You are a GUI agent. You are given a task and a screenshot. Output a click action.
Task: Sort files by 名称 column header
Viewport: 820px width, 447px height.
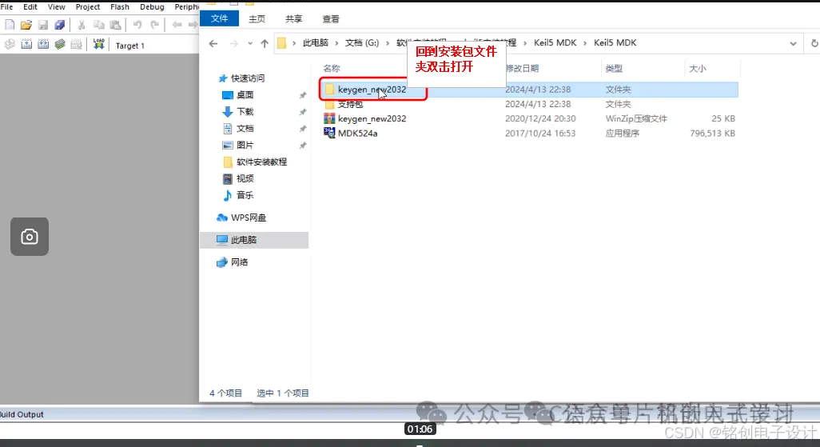332,68
